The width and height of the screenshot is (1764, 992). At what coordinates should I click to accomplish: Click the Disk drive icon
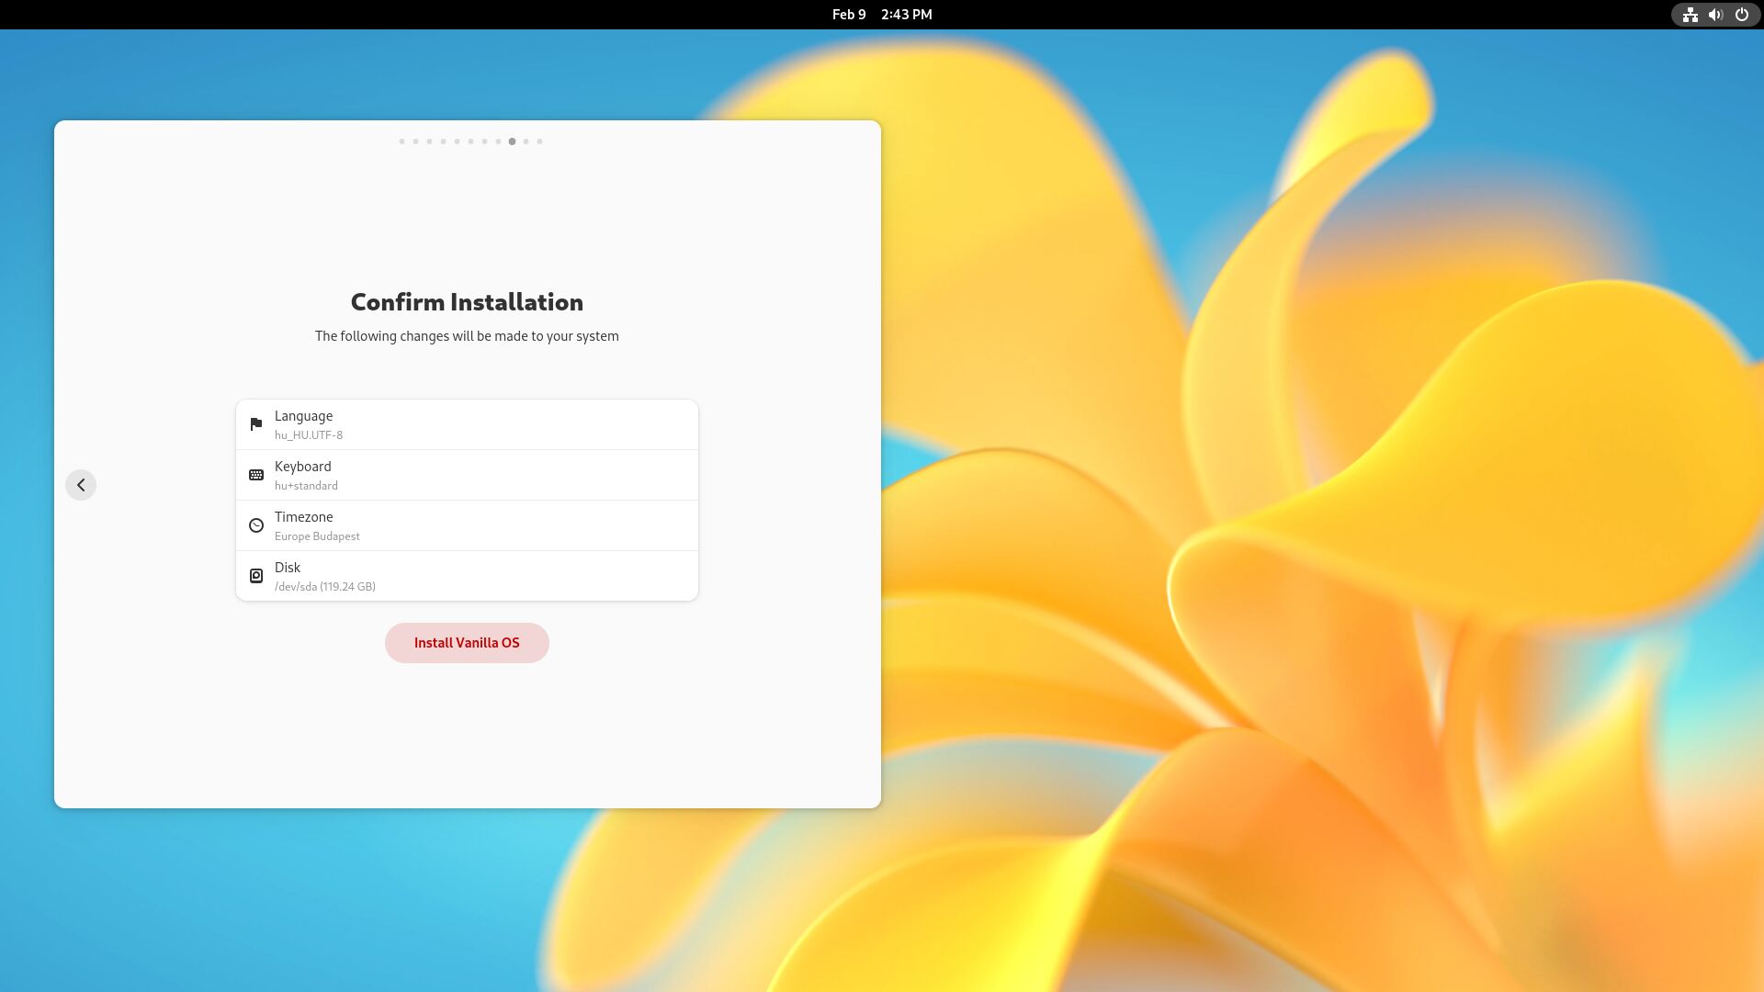pos(256,576)
